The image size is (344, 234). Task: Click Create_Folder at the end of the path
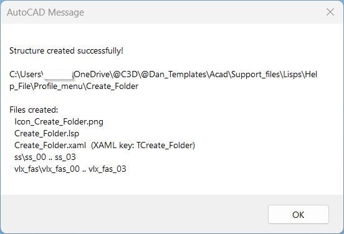[112, 87]
